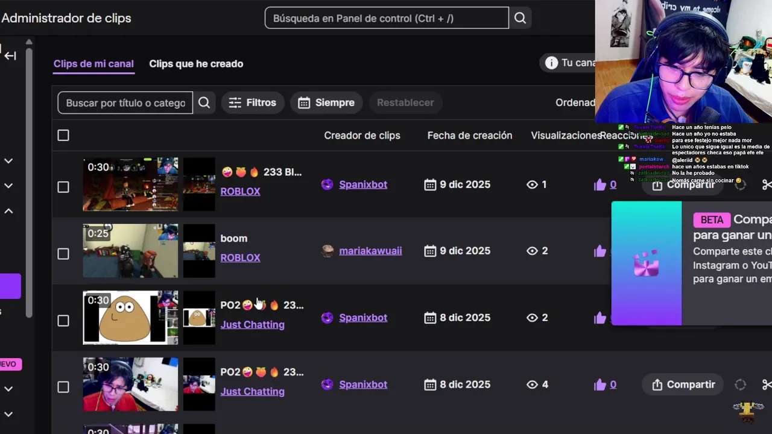This screenshot has width=772, height=434.
Task: Expand the bottom sidebar chevron
Action: pos(8,414)
